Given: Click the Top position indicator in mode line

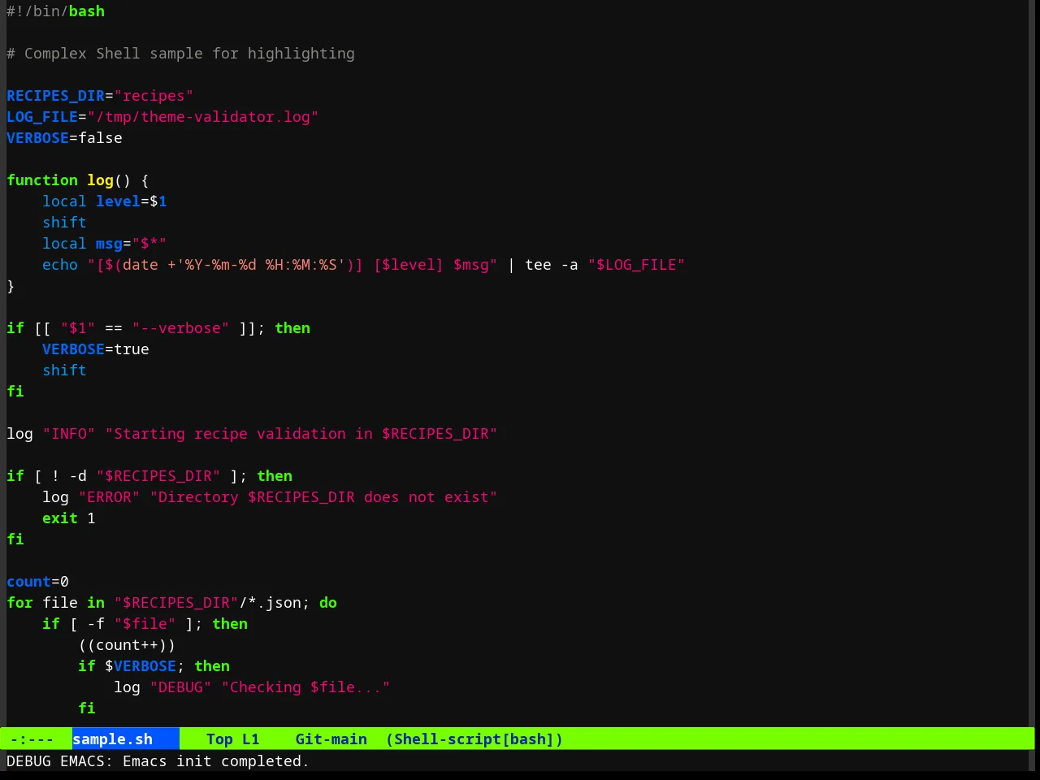Looking at the screenshot, I should (219, 739).
